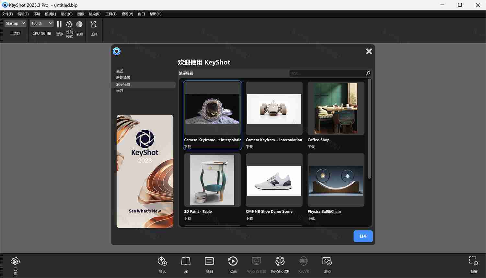This screenshot has width=486, height=278.
Task: Open the Startup workspace dropdown
Action: [15, 23]
